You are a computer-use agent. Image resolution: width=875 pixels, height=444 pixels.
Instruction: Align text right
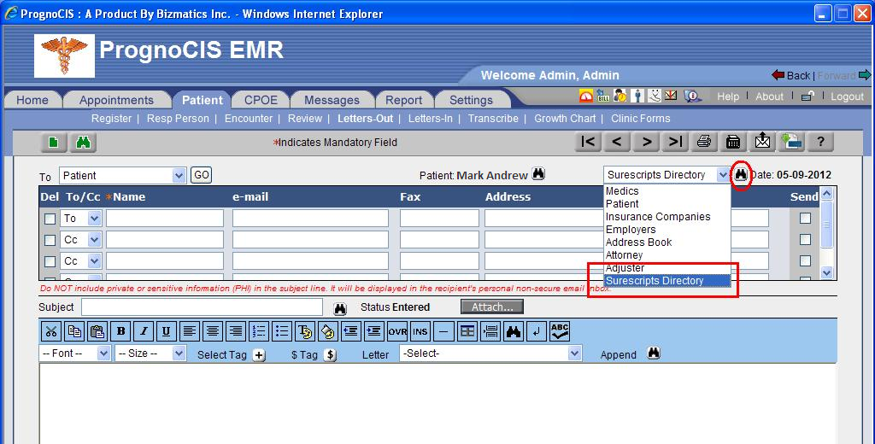[x=236, y=331]
